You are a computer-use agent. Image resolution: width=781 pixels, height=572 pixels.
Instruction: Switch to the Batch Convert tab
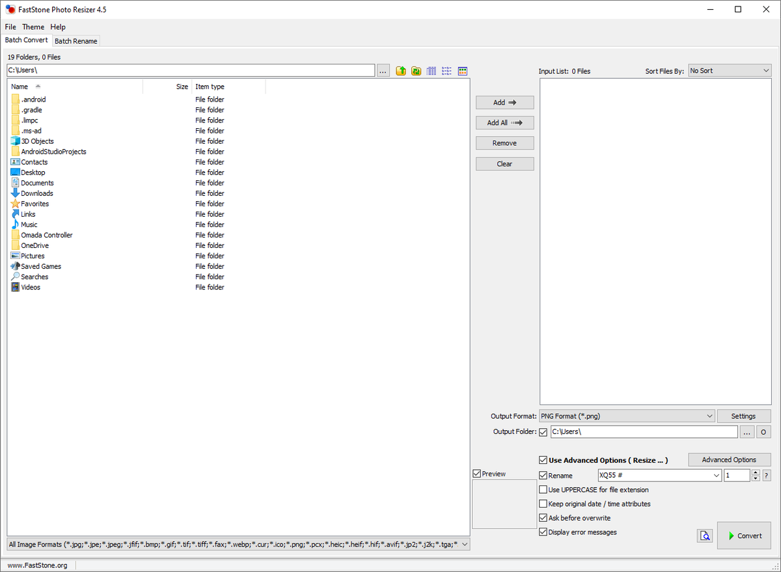27,40
